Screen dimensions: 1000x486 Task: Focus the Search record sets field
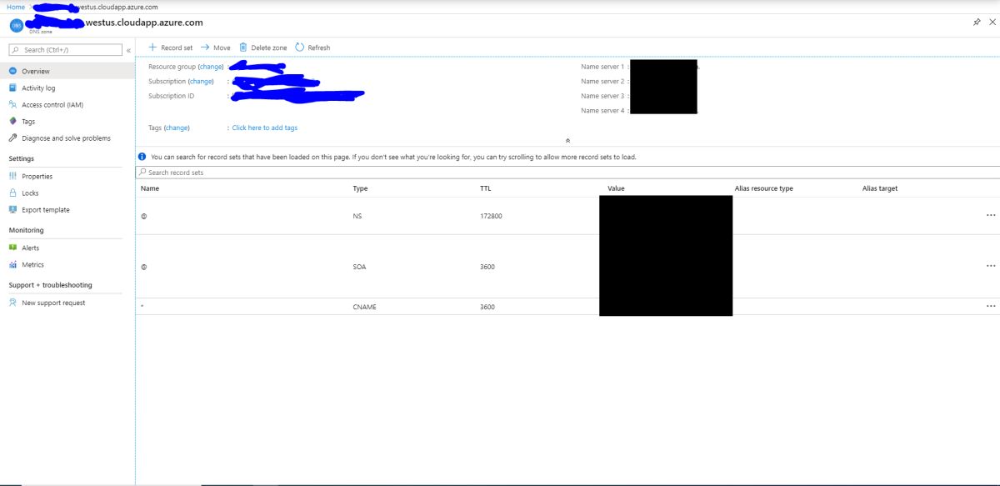click(x=567, y=173)
